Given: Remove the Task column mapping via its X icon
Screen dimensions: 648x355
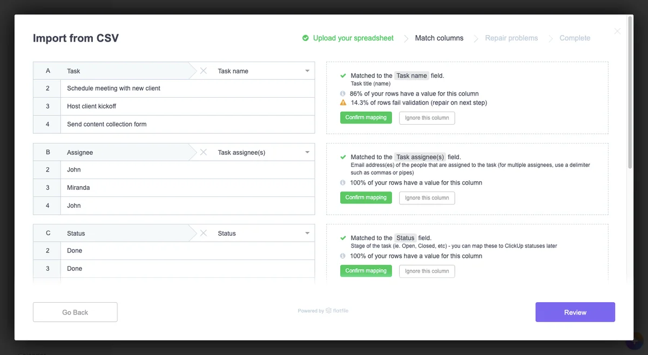Looking at the screenshot, I should click(203, 70).
